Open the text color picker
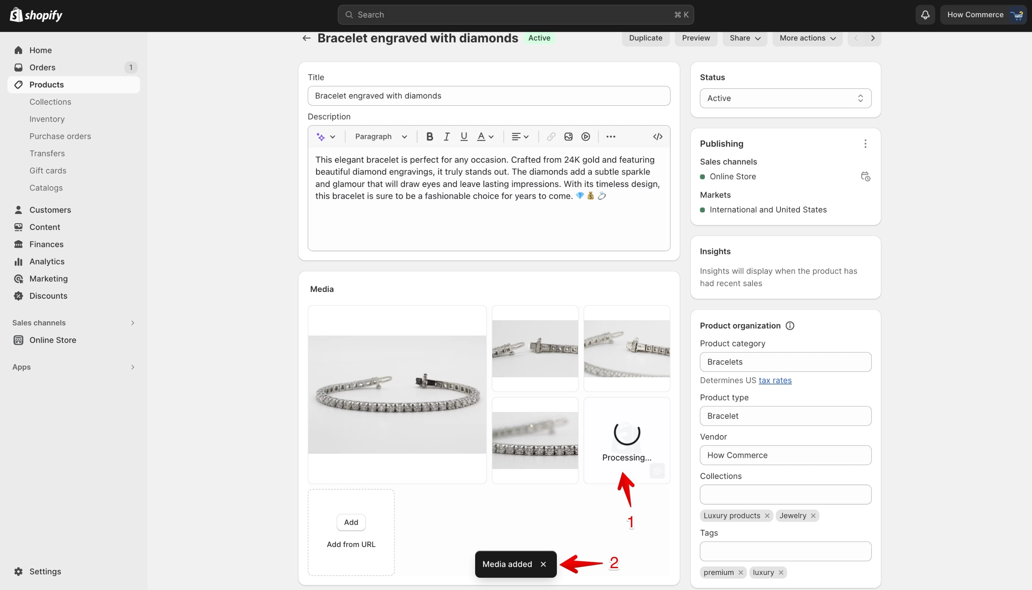Viewport: 1032px width, 590px height. (485, 137)
